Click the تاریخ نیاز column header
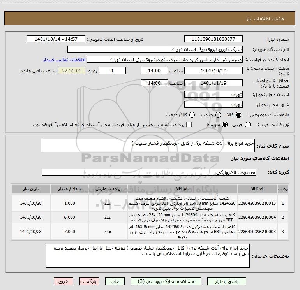The width and height of the screenshot is (300, 290). coord(31,189)
